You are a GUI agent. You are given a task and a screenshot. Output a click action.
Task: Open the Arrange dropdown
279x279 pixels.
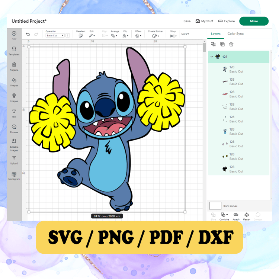click(114, 36)
